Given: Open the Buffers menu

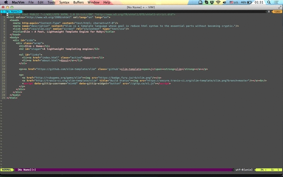Looking at the screenshot, I should point(78,2).
